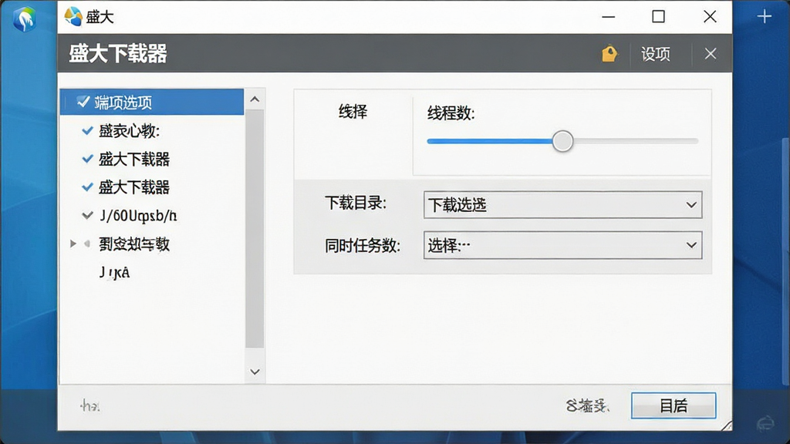Open the 设项 settings menu
The height and width of the screenshot is (444, 790).
[x=656, y=54]
